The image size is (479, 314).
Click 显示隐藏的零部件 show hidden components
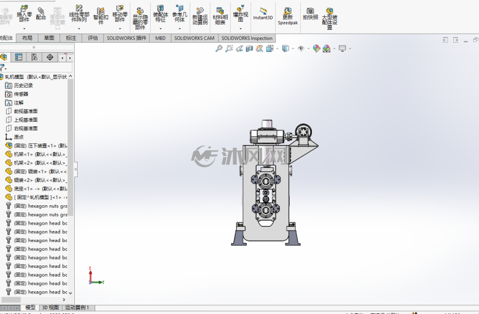(x=140, y=19)
